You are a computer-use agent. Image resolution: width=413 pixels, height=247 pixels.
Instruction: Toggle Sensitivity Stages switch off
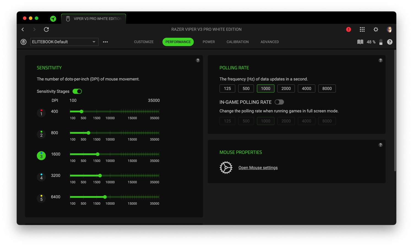tap(77, 91)
